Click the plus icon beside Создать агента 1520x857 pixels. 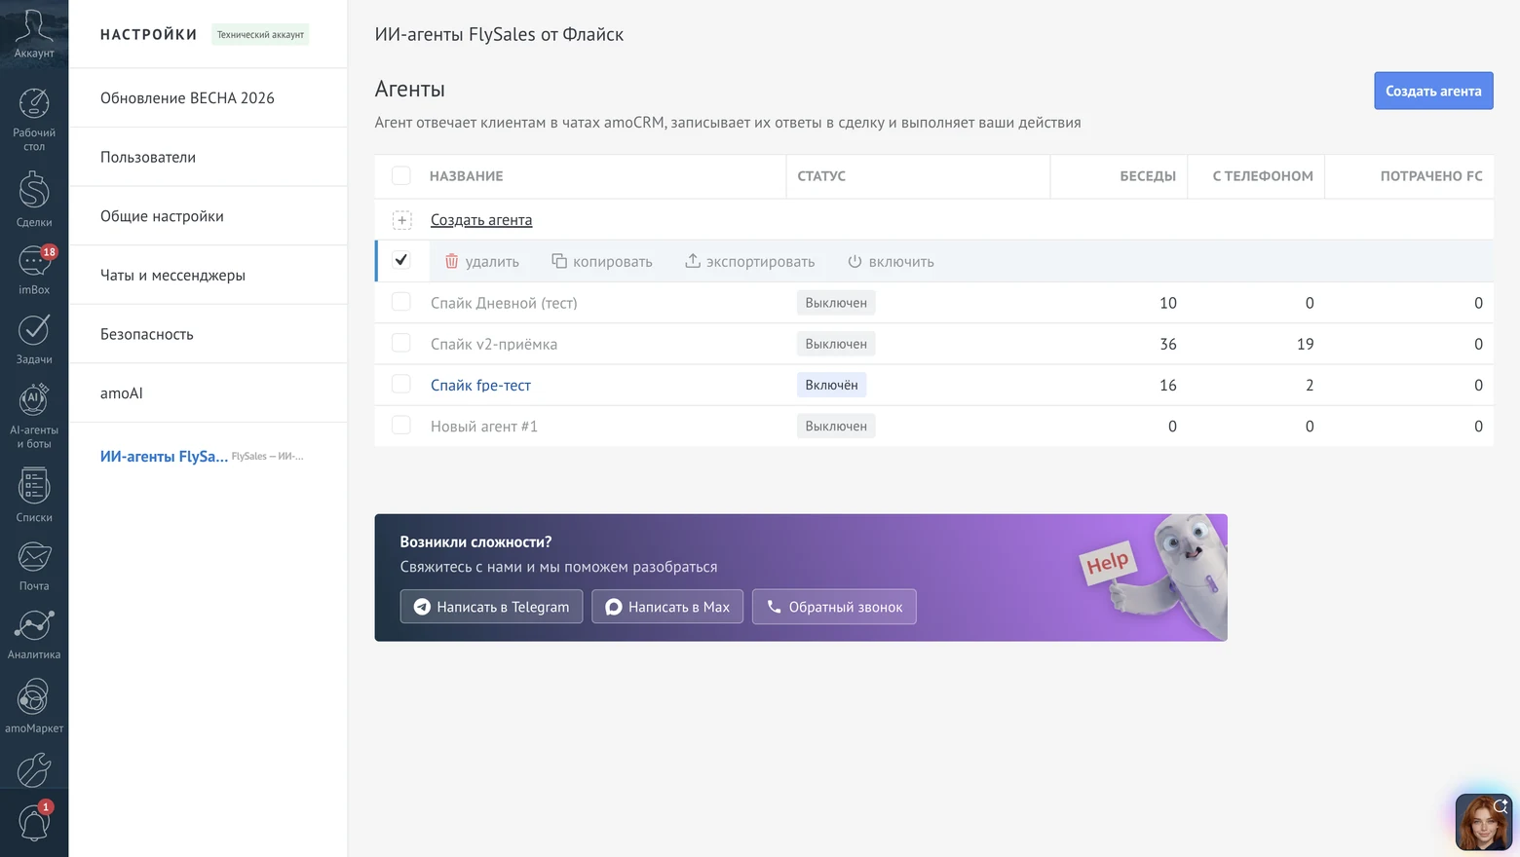pyautogui.click(x=402, y=220)
